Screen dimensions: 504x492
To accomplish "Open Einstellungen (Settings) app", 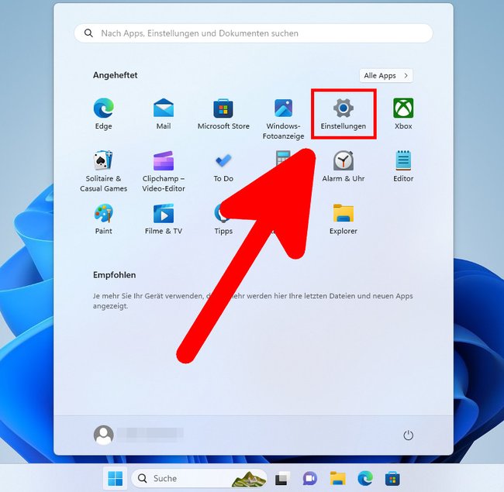I will [343, 114].
